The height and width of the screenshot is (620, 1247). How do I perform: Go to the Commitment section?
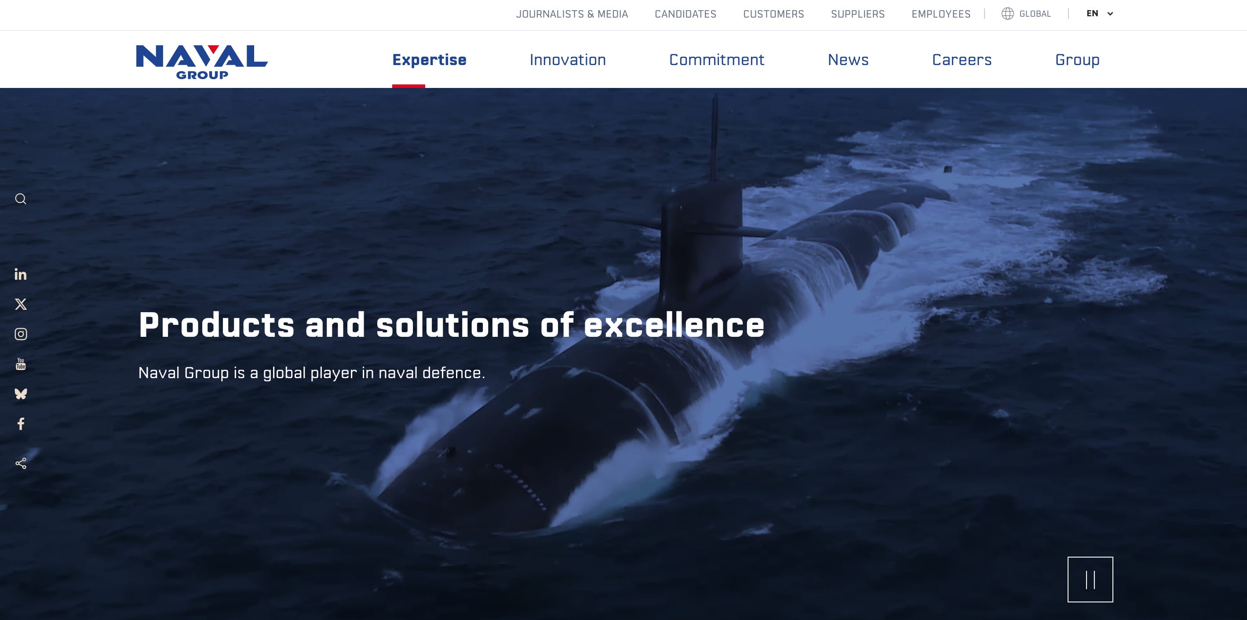(716, 59)
